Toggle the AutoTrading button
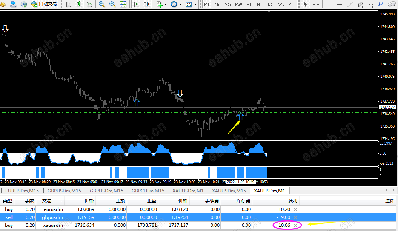 tap(45, 4)
